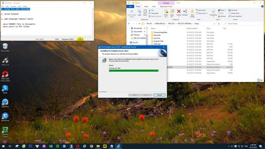Switch to the Share ribbon tab
Viewport: 265px width, 149px height.
[x=146, y=7]
